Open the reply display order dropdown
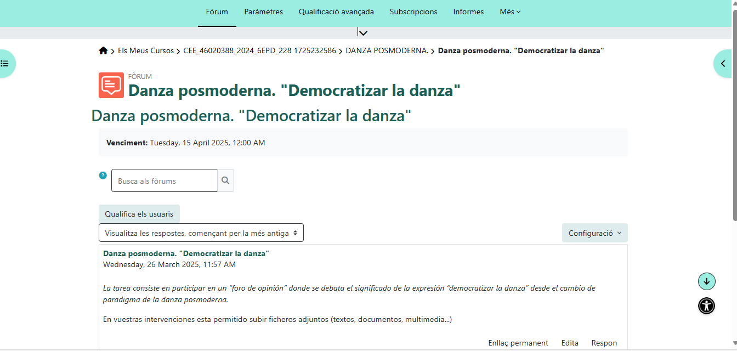737x351 pixels. (x=201, y=233)
